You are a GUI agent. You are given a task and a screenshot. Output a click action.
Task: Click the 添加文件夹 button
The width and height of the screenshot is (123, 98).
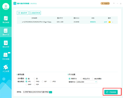pyautogui.click(x=35, y=13)
